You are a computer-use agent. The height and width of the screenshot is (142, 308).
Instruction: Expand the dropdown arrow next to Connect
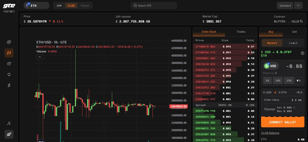[x=298, y=5]
